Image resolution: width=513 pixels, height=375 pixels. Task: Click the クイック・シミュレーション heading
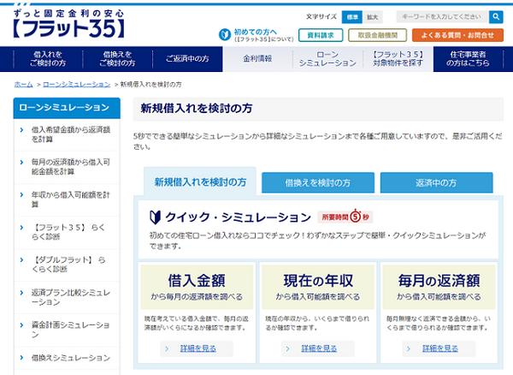tap(238, 217)
